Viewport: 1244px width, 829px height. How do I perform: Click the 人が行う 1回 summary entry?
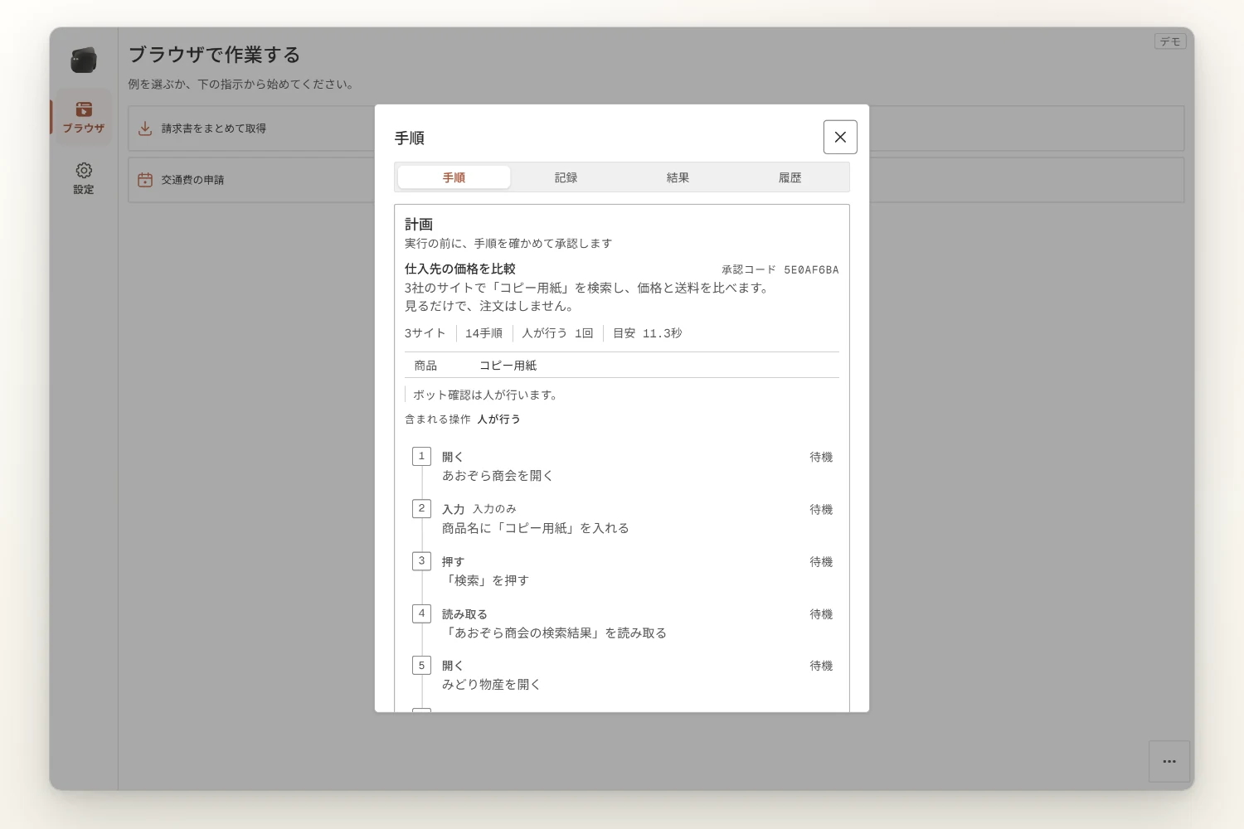tap(557, 333)
